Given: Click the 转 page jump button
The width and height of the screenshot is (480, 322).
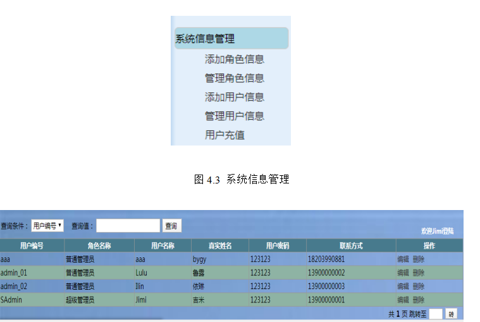Looking at the screenshot, I should 451,314.
